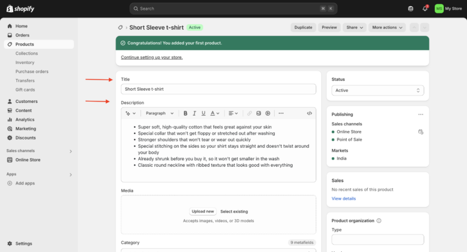This screenshot has width=467, height=252.
Task: Expand the Sales channels section in sidebar
Action: [x=71, y=150]
